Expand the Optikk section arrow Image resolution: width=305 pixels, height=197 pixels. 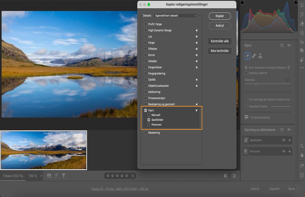click(x=196, y=80)
